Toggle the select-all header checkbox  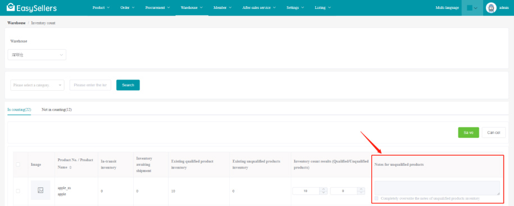pyautogui.click(x=18, y=165)
